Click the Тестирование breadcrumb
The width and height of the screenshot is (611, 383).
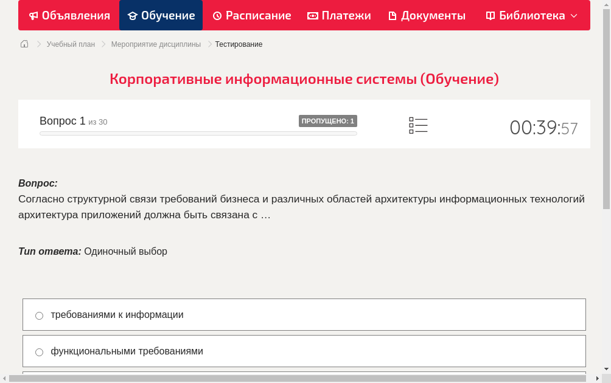click(239, 44)
